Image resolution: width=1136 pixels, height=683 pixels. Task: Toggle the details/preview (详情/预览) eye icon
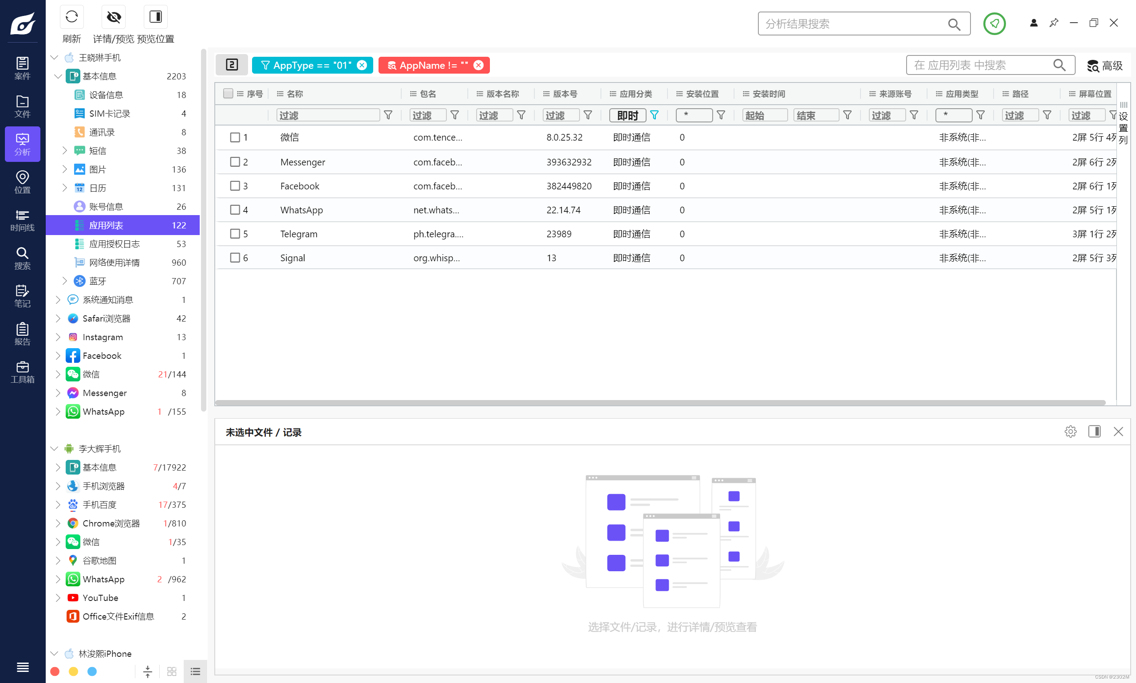tap(113, 17)
